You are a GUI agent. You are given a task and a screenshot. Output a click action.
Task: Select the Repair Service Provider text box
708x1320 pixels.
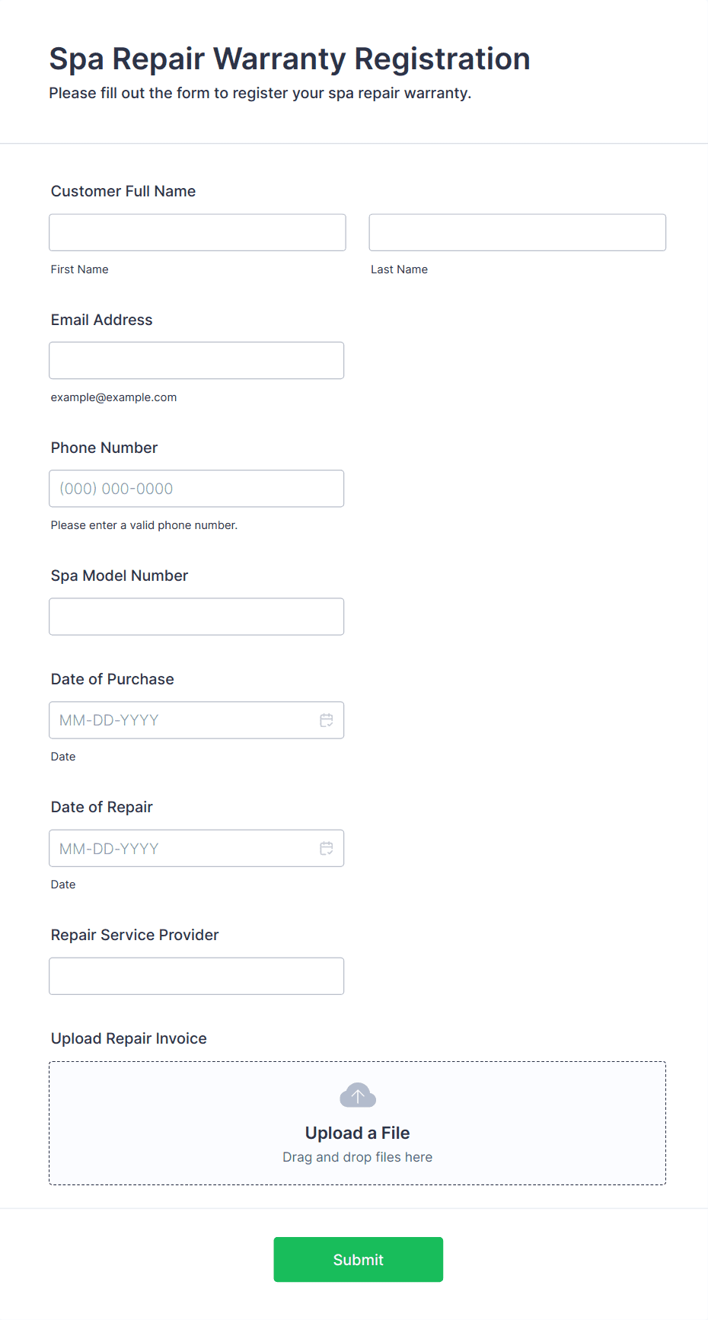[196, 976]
